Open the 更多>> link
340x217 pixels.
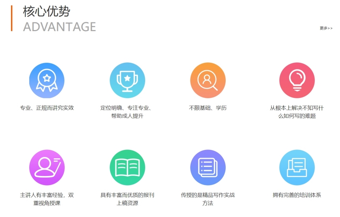tap(326, 28)
